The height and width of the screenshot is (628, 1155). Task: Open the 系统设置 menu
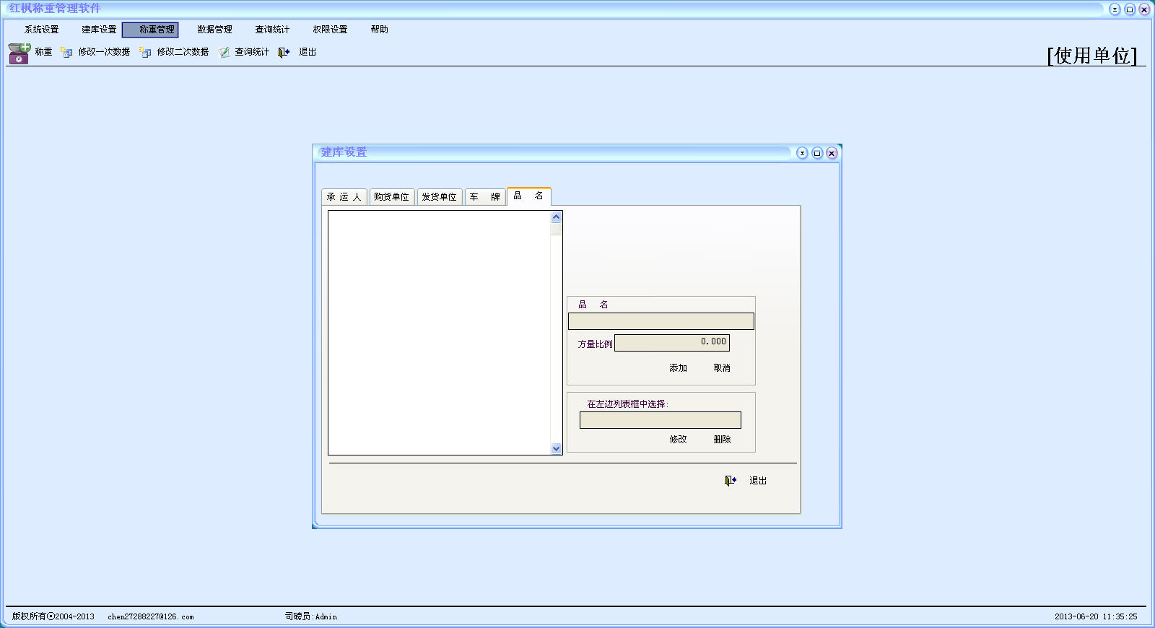41,30
